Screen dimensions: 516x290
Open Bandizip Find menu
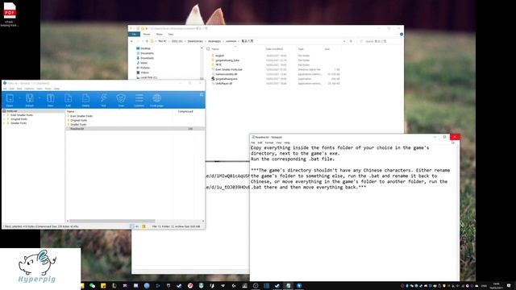[19, 89]
